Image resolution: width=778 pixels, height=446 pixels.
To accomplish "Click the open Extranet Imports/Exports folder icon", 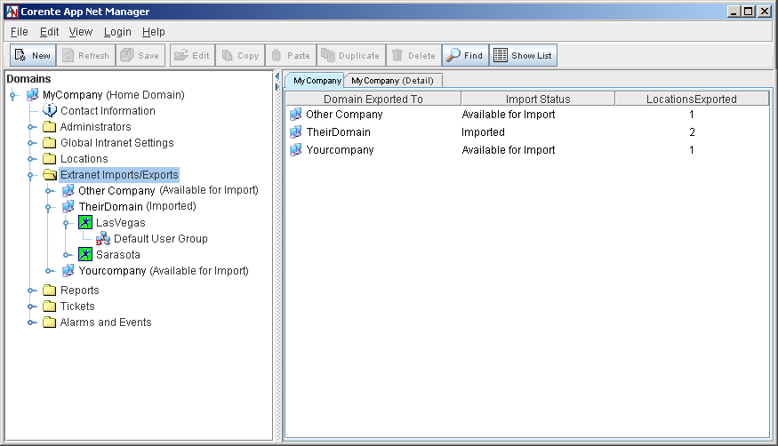I will tap(50, 174).
